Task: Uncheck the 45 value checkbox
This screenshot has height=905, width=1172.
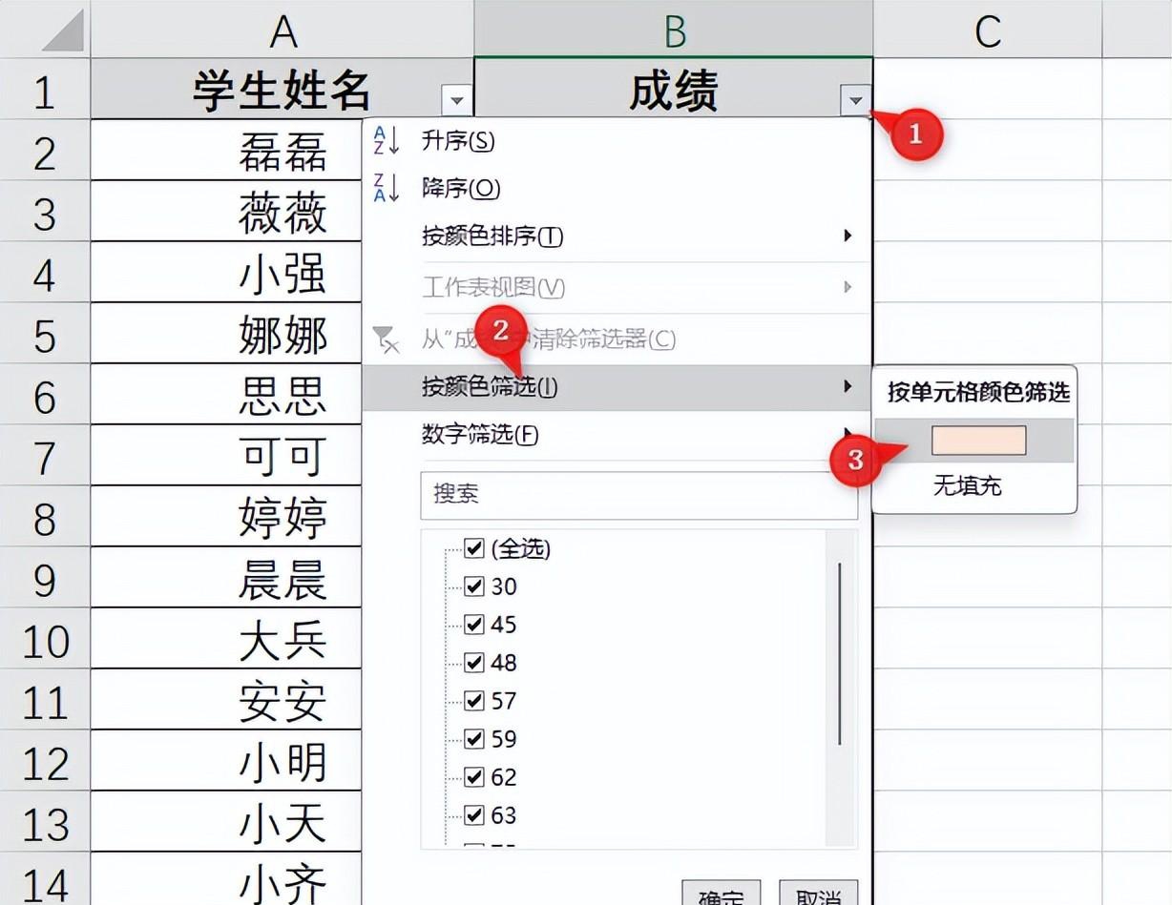Action: coord(474,624)
